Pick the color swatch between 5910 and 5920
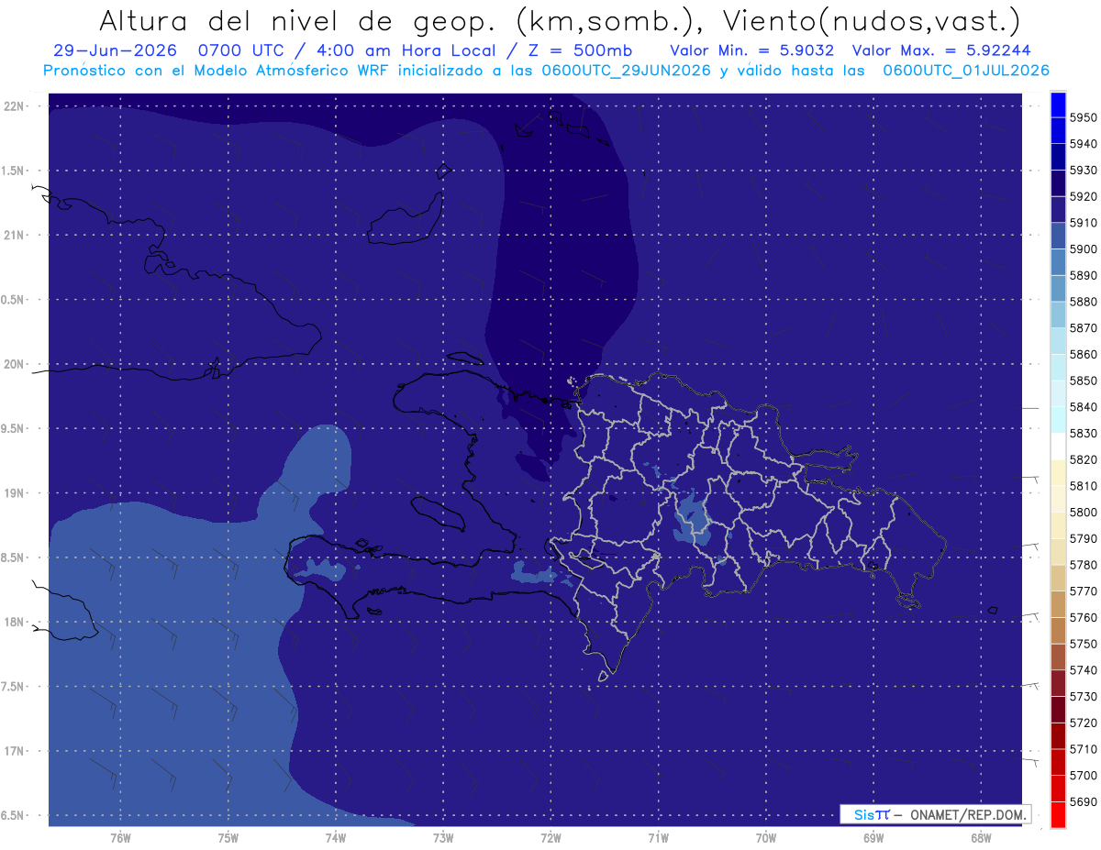The width and height of the screenshot is (1101, 850). point(1058,209)
